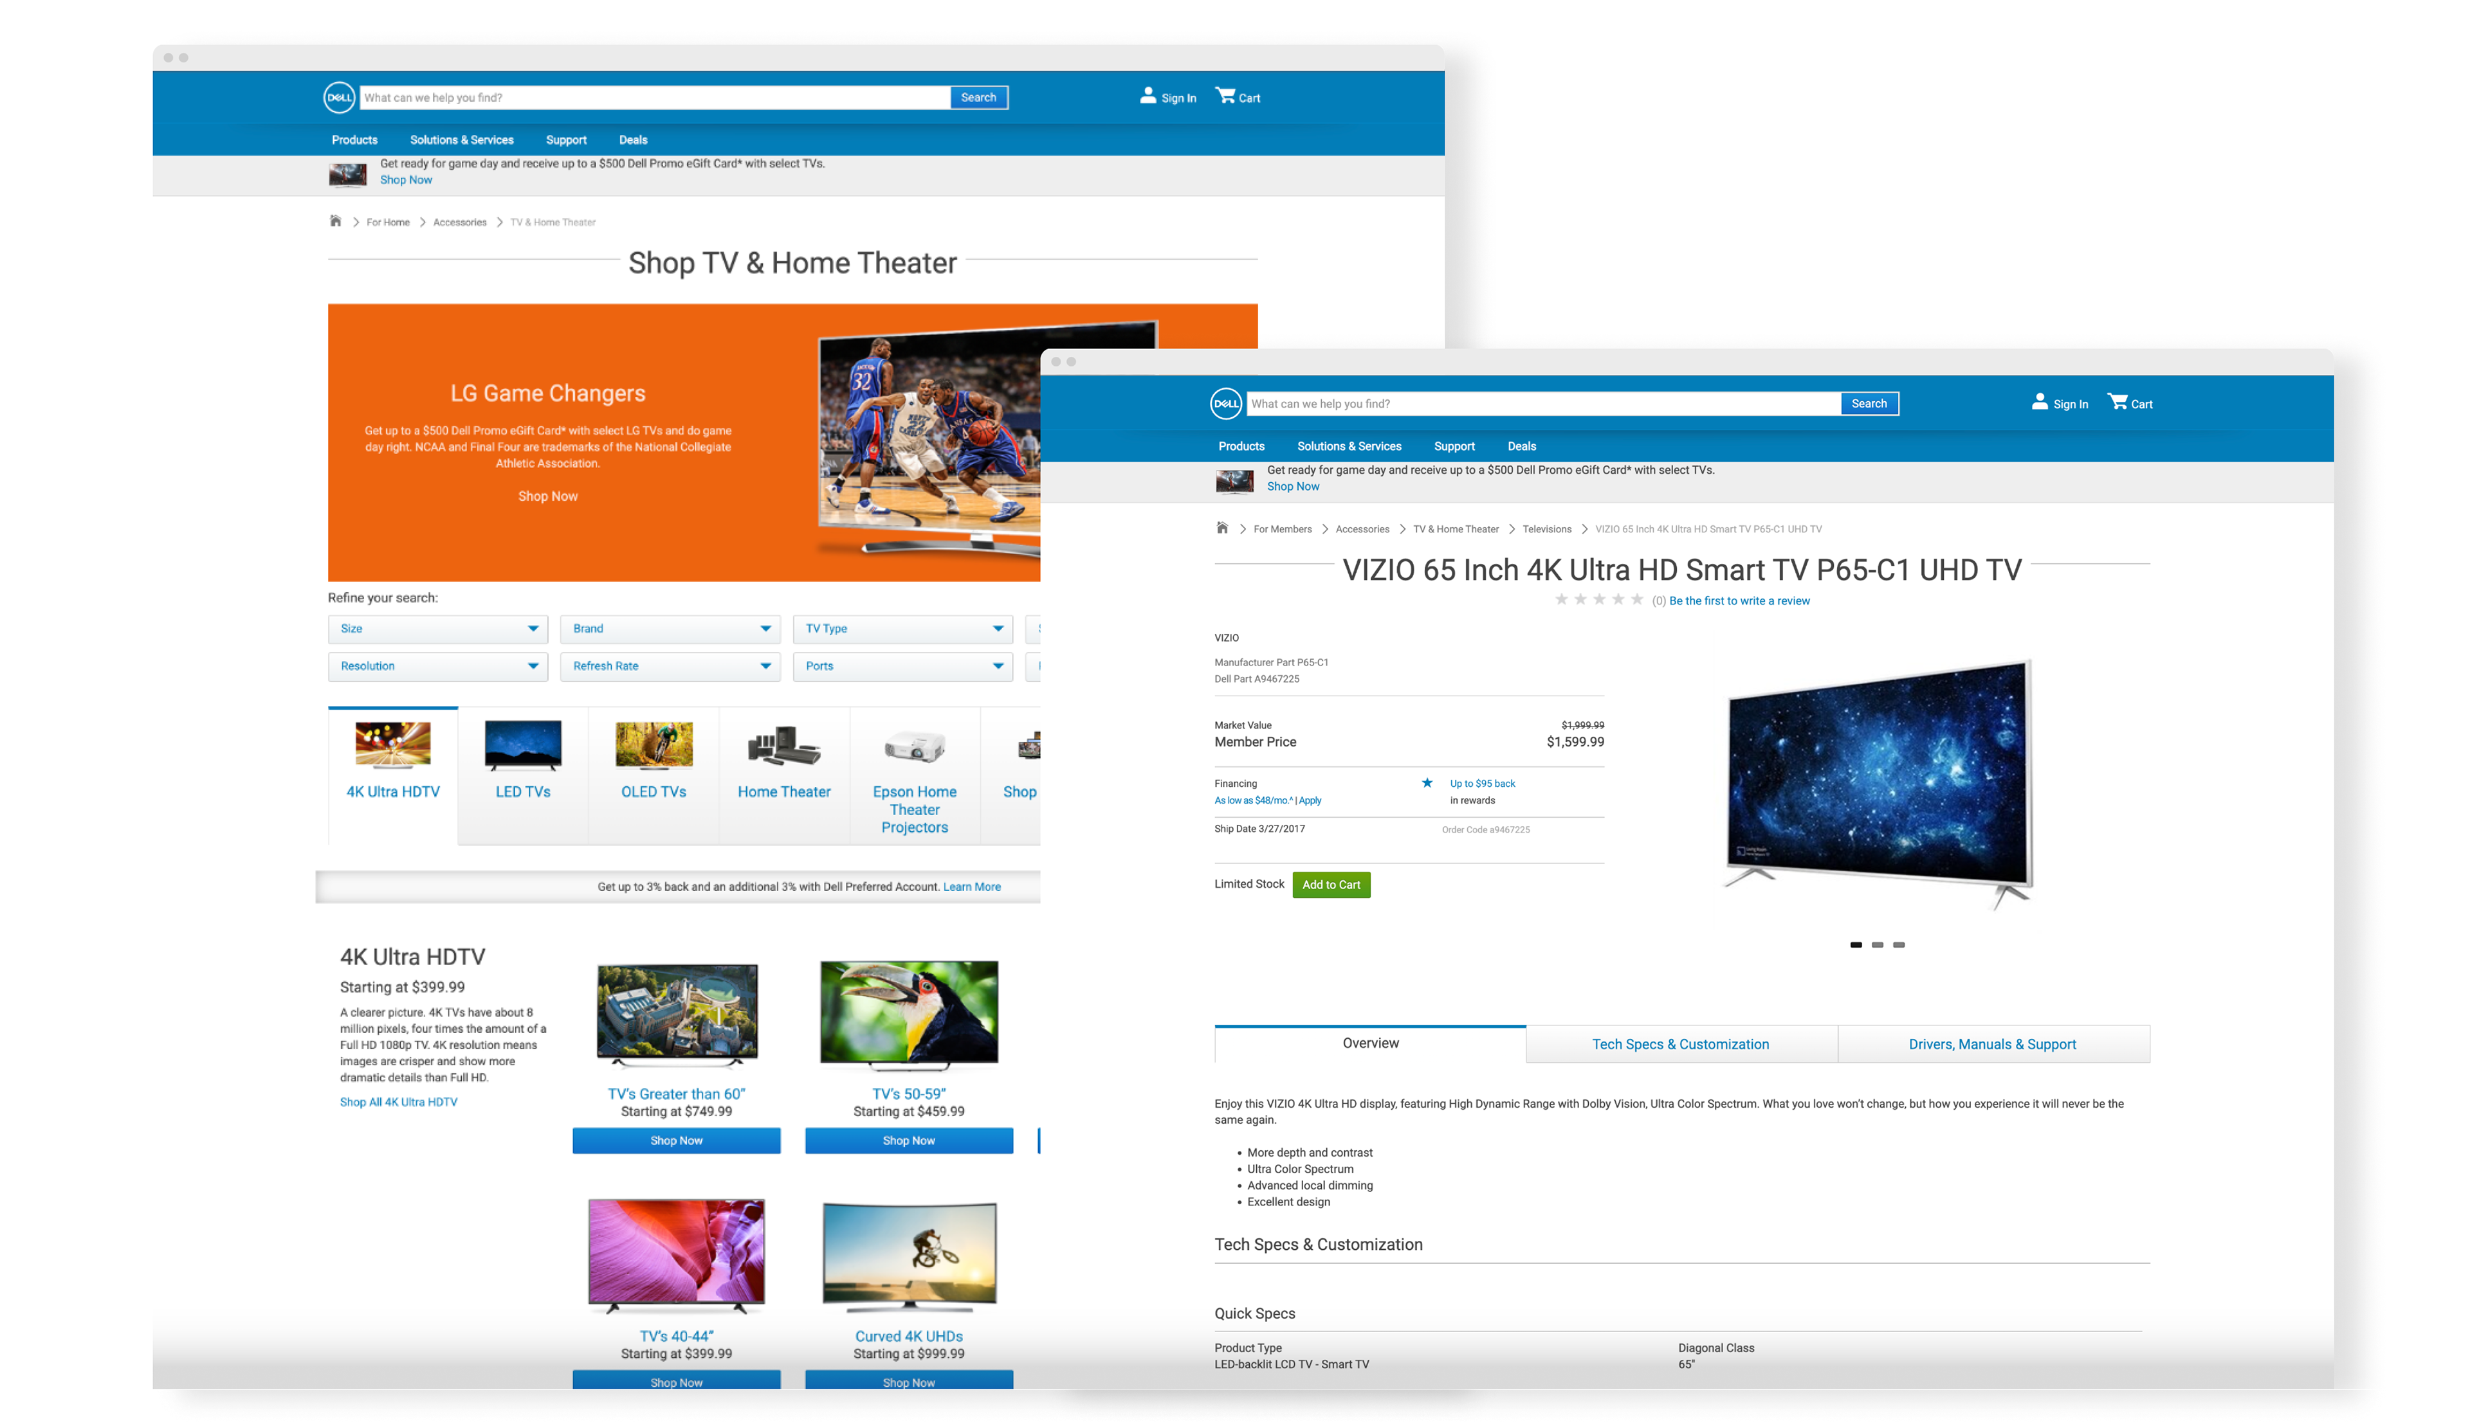Focus search field in back window
The image size is (2470, 1426).
655,97
